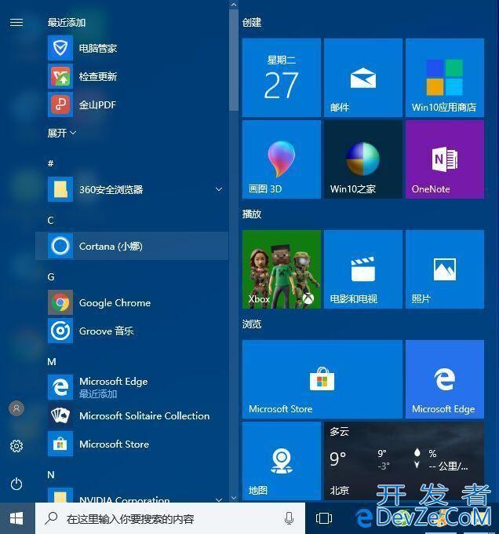Open the Edge icon on the taskbar
Viewport: 499px width, 534px height.
pyautogui.click(x=363, y=519)
